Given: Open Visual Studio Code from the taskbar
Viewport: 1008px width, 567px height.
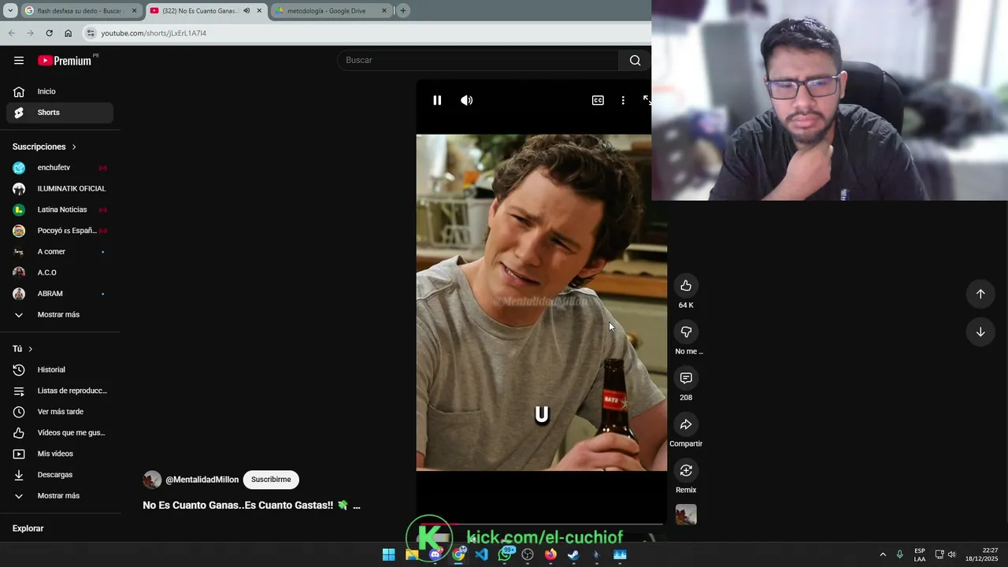Looking at the screenshot, I should coord(481,554).
